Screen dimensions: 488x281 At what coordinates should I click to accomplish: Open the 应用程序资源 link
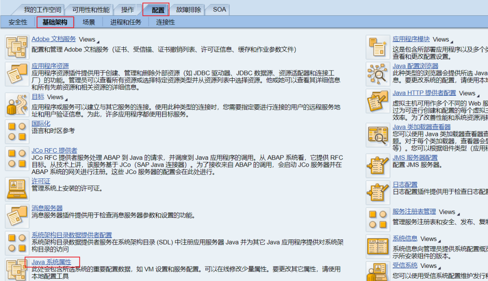point(50,66)
